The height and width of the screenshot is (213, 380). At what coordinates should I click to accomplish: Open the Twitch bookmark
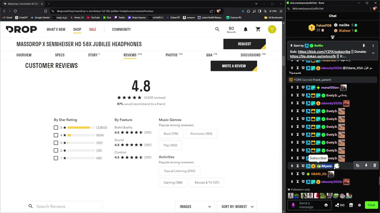[x=120, y=17]
